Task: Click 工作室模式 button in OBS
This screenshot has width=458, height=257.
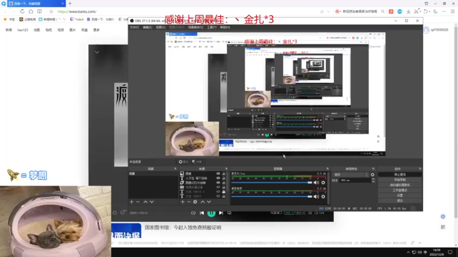Action: tap(400, 190)
